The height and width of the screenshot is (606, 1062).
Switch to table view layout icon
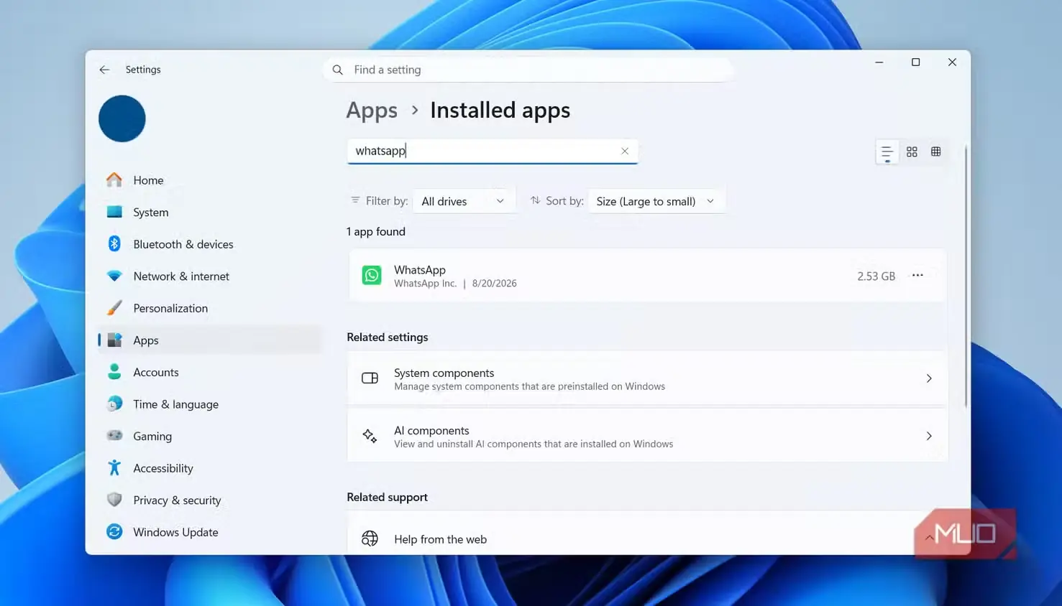(x=935, y=151)
